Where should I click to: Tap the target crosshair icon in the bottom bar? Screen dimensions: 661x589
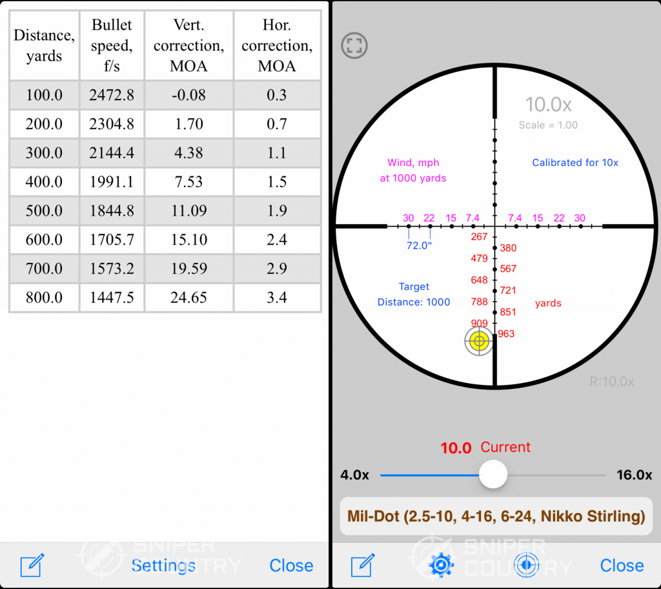pyautogui.click(x=526, y=565)
